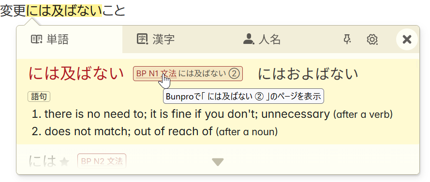The width and height of the screenshot is (430, 182).
Task: Click the word 変更 in source text
Action: (x=13, y=11)
